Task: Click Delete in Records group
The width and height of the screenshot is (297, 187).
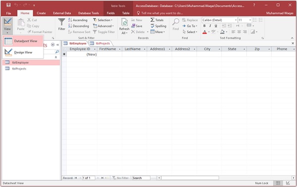Action: tap(138, 32)
